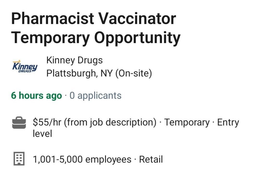The image size is (267, 173).
Task: Click the 'Entry level' experience label
Action: click(x=228, y=122)
